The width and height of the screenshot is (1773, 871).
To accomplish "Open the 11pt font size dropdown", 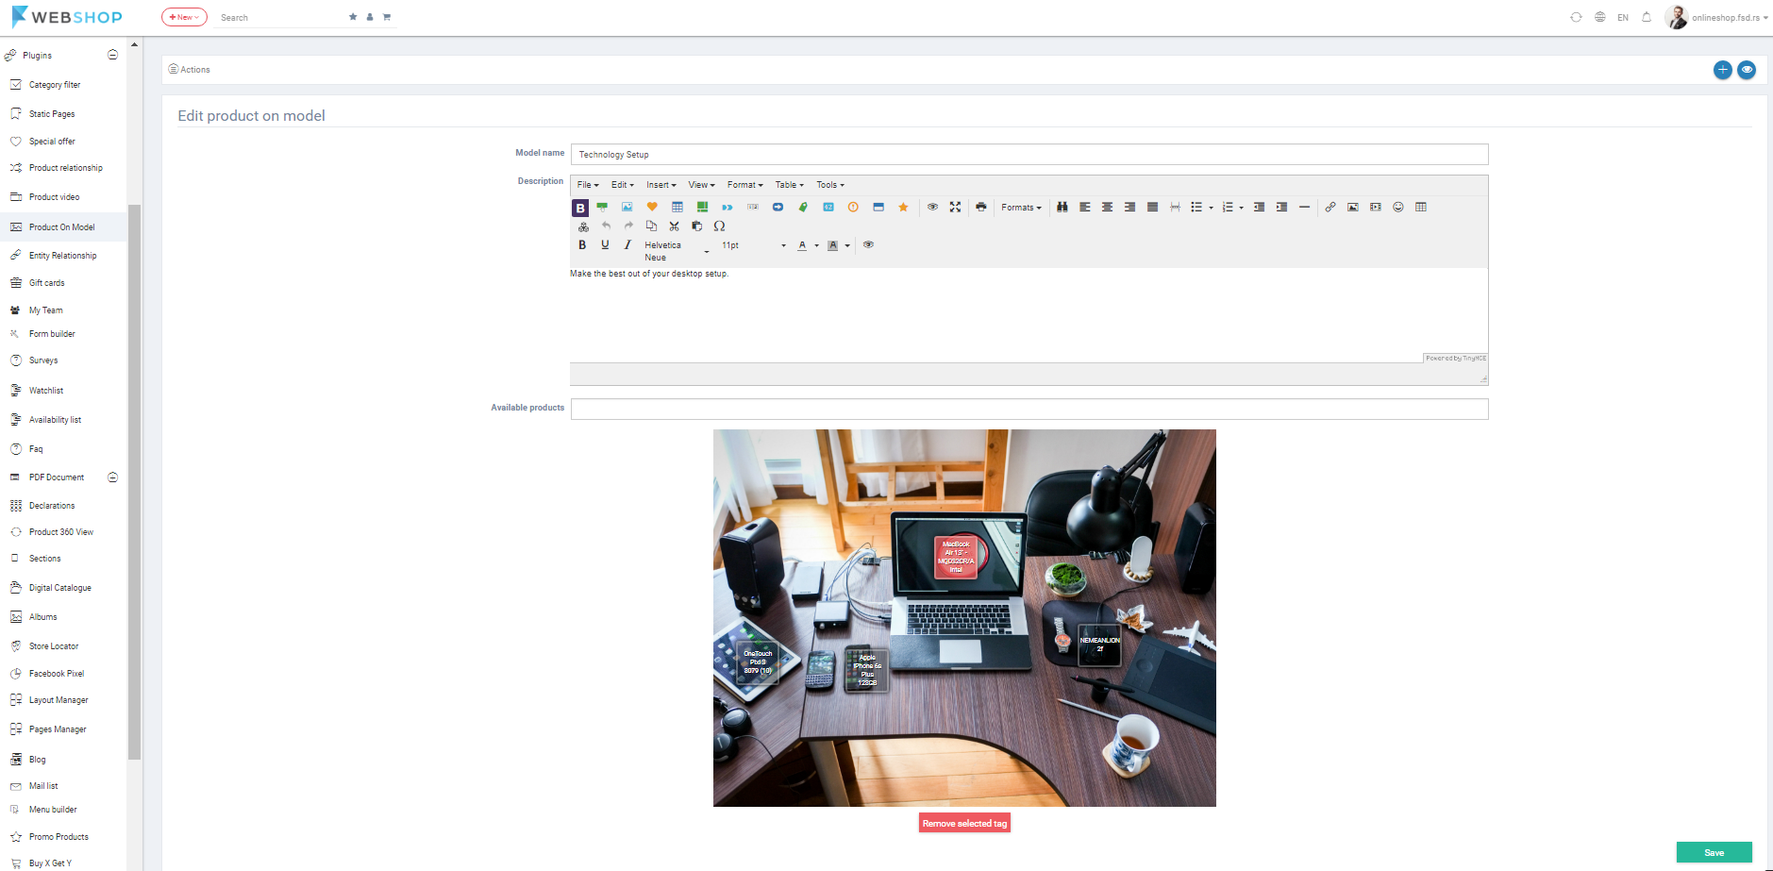I will coord(753,245).
